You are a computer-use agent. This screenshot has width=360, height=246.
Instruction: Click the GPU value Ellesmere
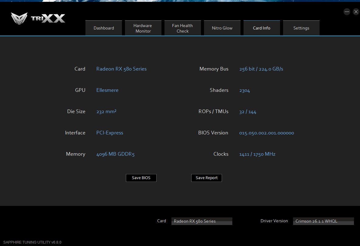[107, 90]
